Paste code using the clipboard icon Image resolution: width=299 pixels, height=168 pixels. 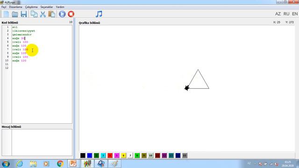[52, 14]
